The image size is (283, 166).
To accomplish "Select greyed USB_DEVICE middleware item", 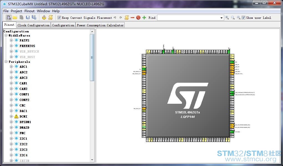I will (29, 51).
